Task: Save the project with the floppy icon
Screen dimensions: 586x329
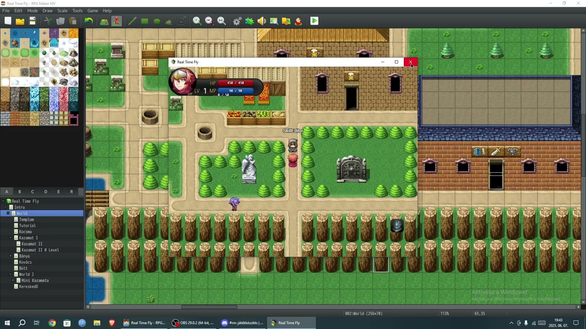Action: click(x=33, y=21)
